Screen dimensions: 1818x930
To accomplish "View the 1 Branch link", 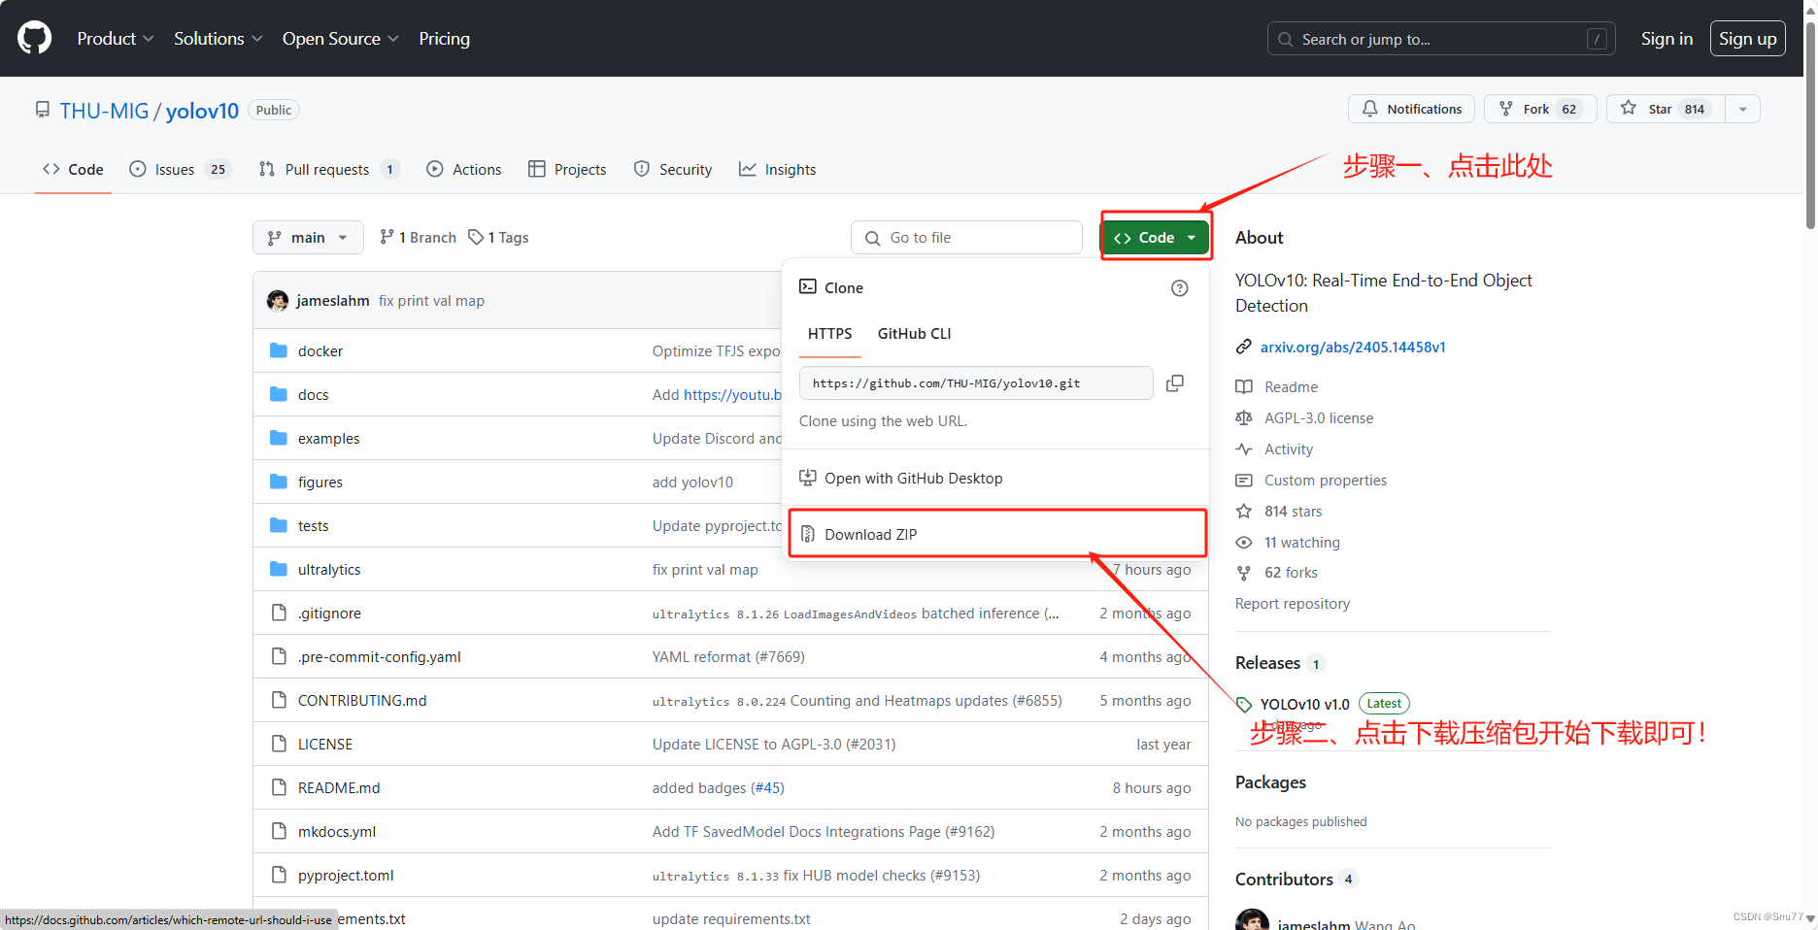I will [x=418, y=238].
